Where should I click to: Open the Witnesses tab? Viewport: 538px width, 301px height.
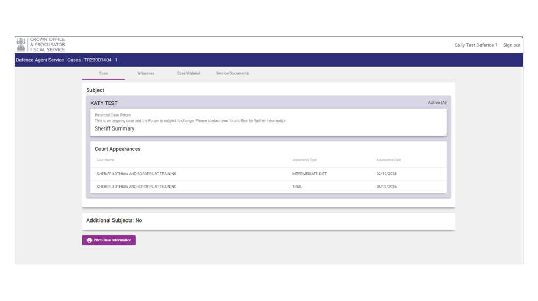(146, 73)
